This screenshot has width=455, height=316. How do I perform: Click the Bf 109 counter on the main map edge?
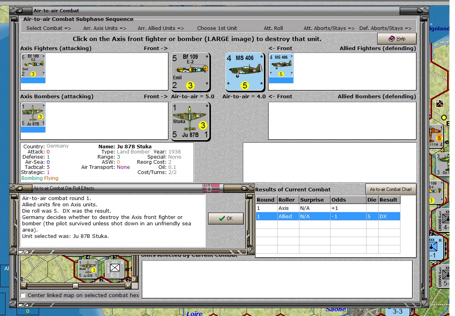click(x=436, y=192)
